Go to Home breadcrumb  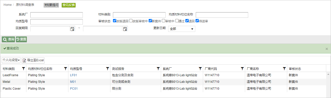tap(8, 5)
